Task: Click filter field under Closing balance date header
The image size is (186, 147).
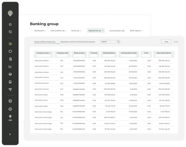Action: pos(129,56)
